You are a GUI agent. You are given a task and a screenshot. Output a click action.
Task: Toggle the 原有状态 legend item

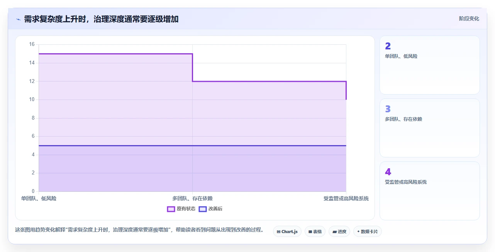(181, 209)
